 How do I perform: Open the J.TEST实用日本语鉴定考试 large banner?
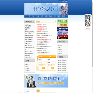(46, 81)
